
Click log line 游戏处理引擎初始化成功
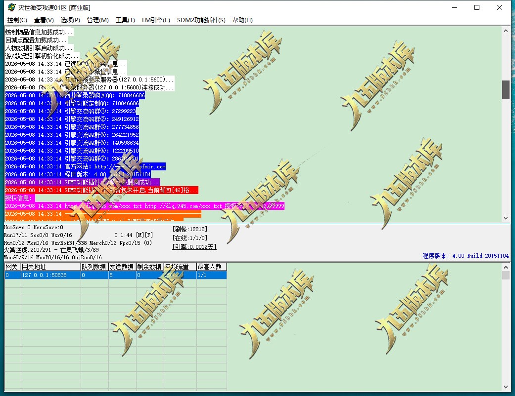point(42,56)
